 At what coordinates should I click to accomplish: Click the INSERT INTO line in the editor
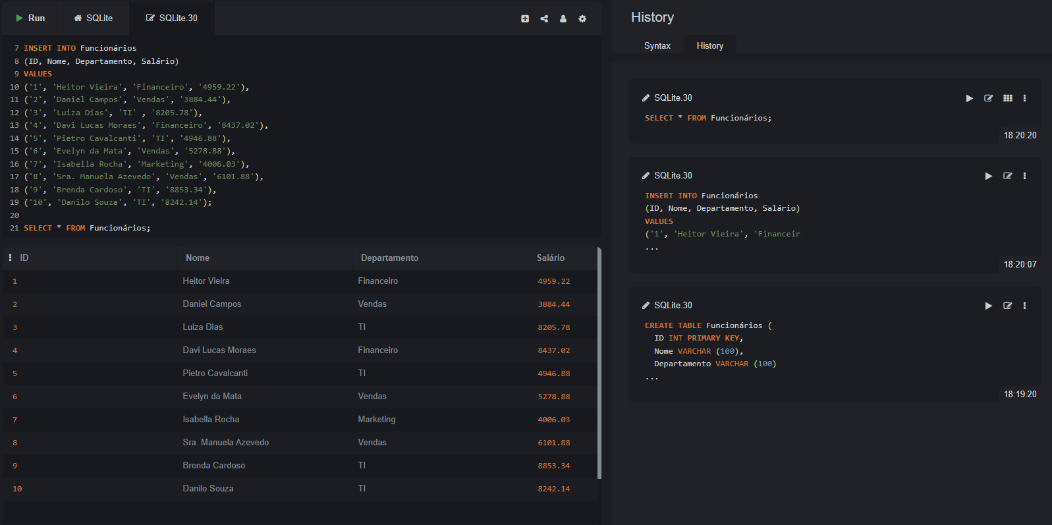[x=80, y=48]
